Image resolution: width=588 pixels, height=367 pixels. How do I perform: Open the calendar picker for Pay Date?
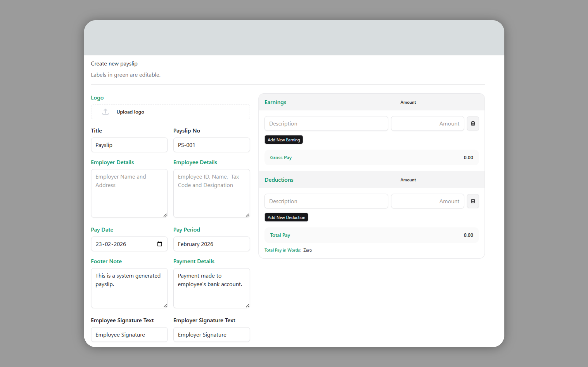159,244
